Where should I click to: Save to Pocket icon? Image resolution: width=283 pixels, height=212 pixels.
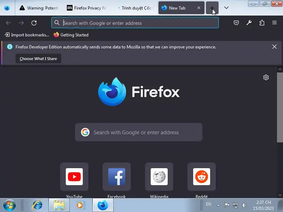[236, 23]
